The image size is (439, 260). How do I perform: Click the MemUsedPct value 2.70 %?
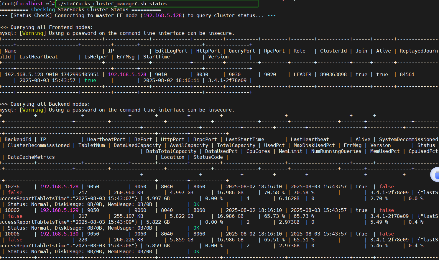pyautogui.click(x=379, y=198)
